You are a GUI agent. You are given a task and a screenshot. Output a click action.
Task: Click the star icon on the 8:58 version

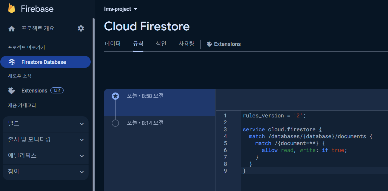tap(115, 96)
